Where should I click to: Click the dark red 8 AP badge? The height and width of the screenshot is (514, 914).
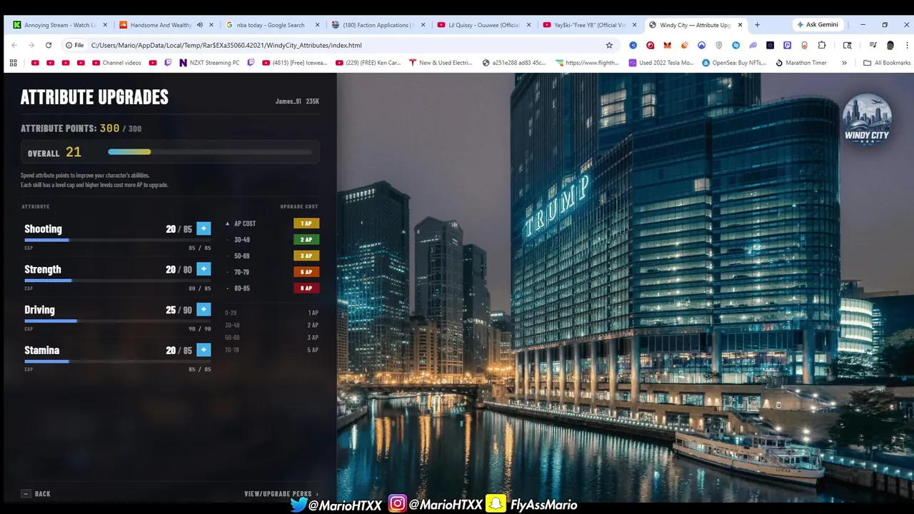306,288
